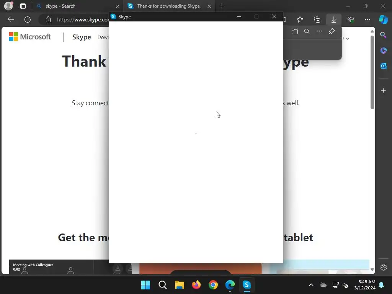Pin the Downloads panel
The width and height of the screenshot is (392, 294).
[332, 31]
